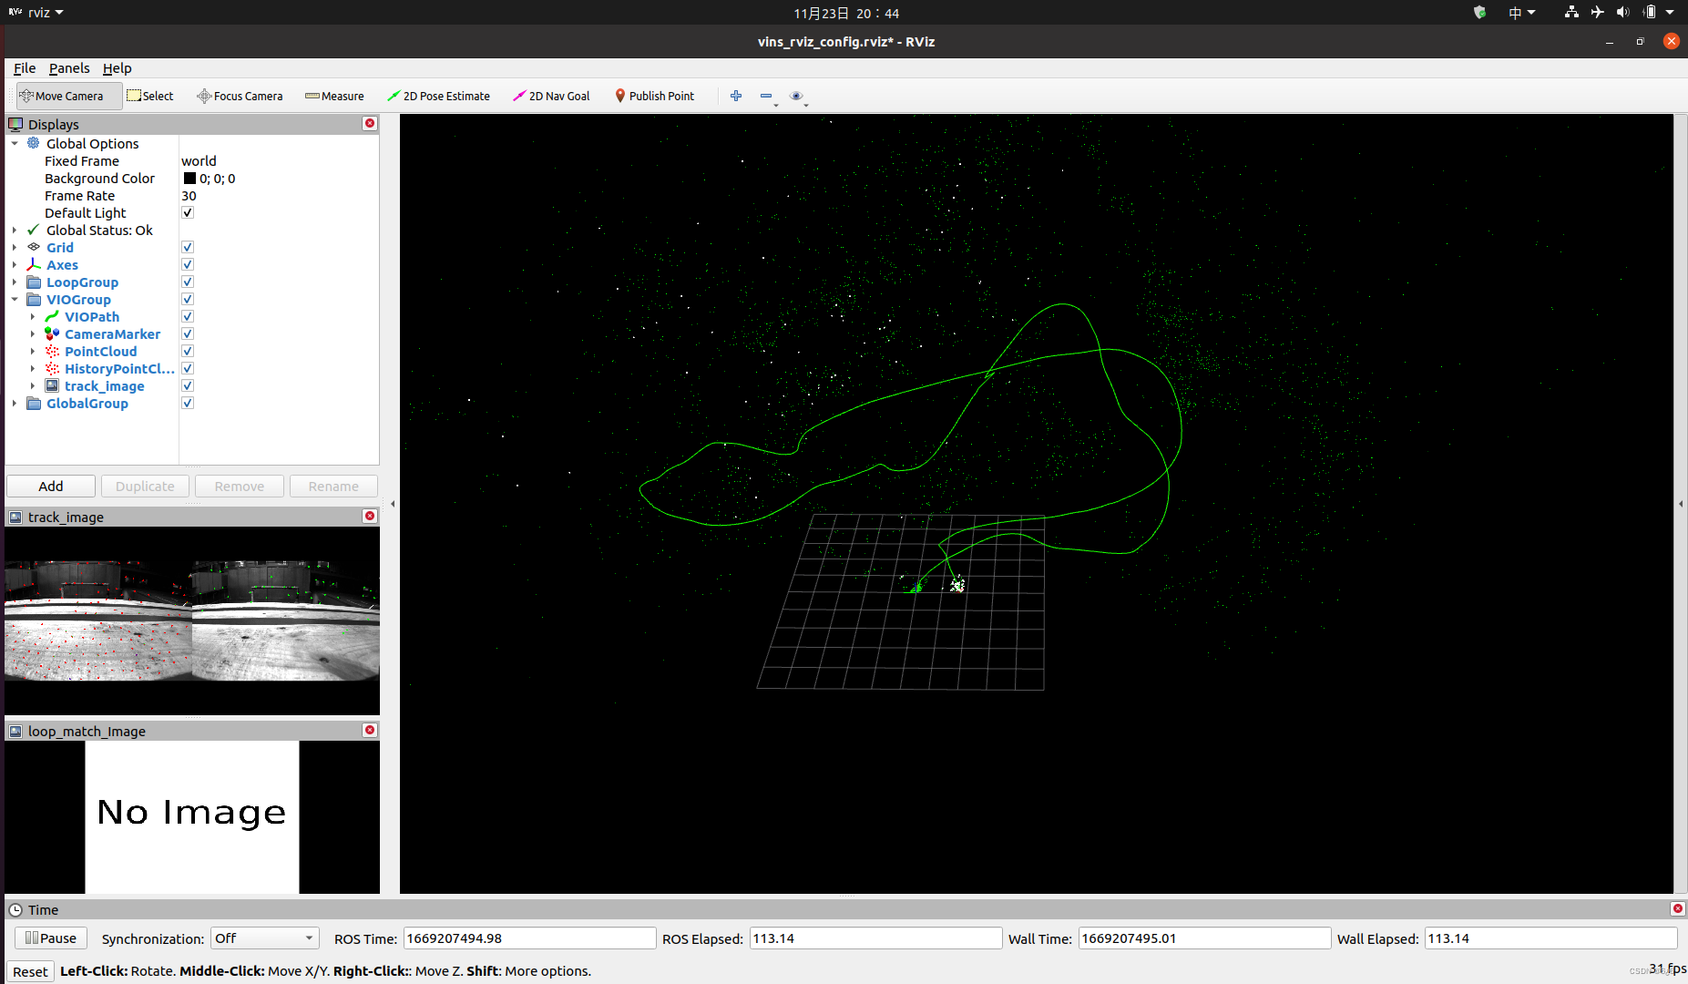Toggle the Default Light checkbox

[x=188, y=212]
